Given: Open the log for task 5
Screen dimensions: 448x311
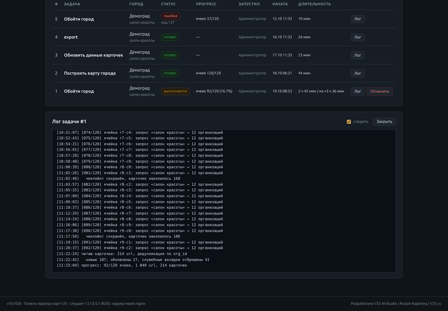Looking at the screenshot, I should (x=357, y=19).
